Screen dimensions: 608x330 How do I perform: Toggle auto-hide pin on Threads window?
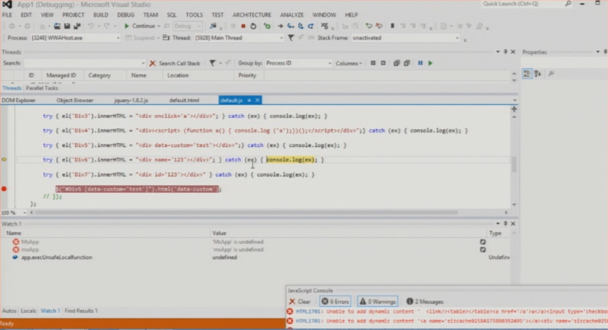[x=505, y=51]
